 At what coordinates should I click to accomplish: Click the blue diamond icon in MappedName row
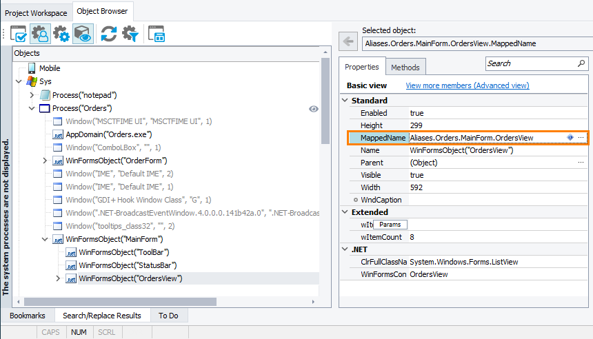pos(570,138)
